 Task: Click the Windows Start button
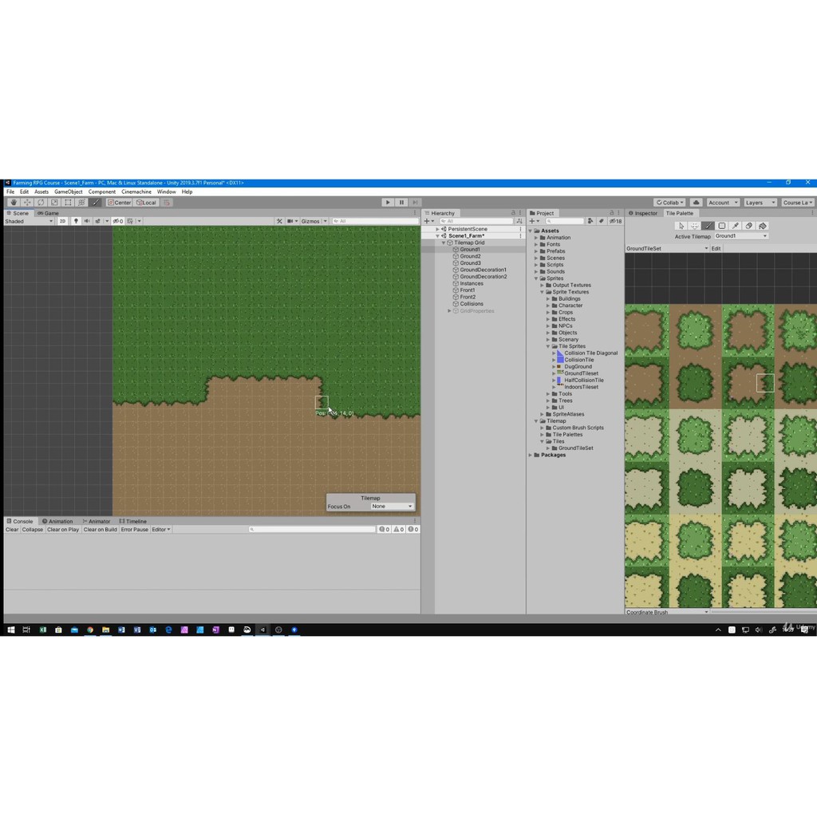pyautogui.click(x=11, y=630)
